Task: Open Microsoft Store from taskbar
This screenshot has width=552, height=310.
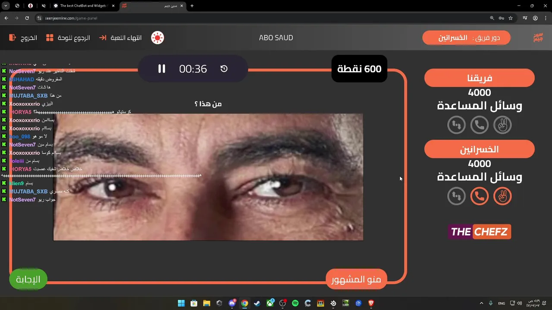Action: tap(194, 303)
